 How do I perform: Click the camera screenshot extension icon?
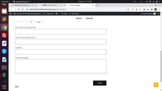coord(137,9)
